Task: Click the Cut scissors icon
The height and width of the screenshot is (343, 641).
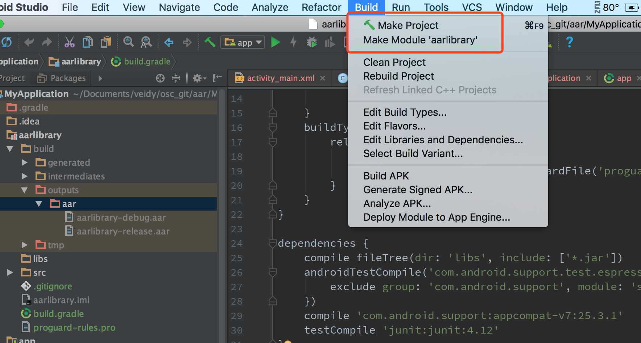Action: 69,42
